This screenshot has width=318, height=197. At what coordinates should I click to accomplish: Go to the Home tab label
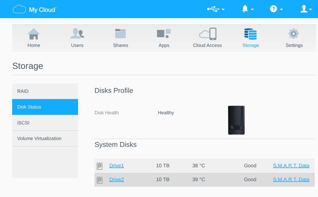34,45
